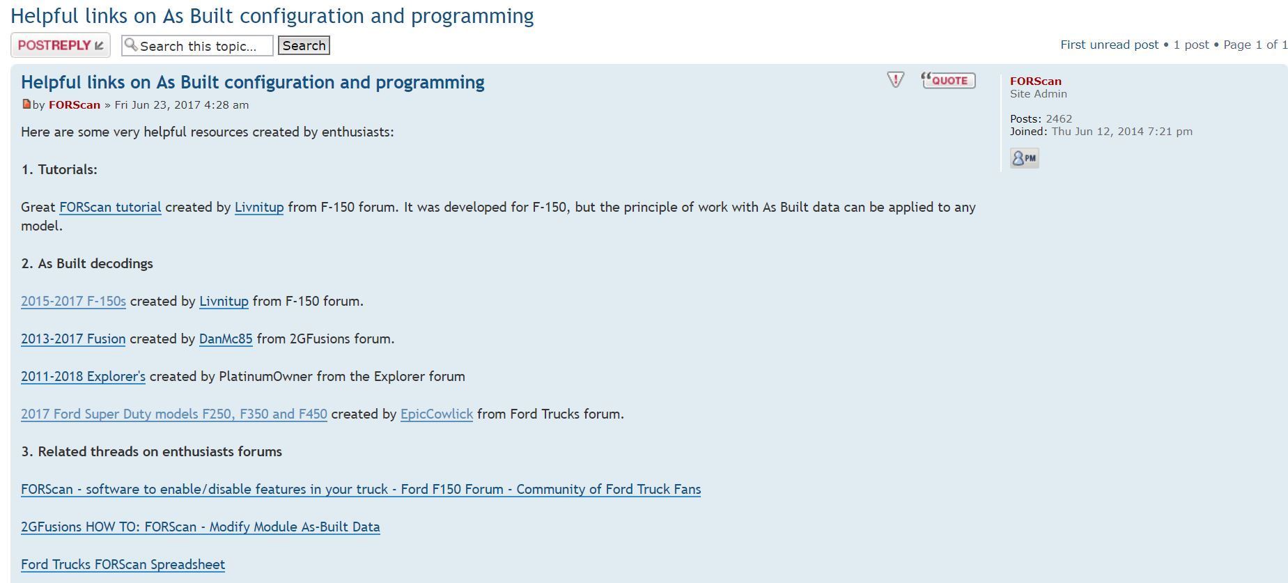Click "3. Related threads on enthusiasts forums" heading
Image resolution: width=1288 pixels, height=583 pixels.
151,452
